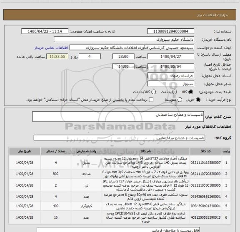
Task: Click the جزئیات اطلاعات نیاز header title
Action: [x=212, y=15]
